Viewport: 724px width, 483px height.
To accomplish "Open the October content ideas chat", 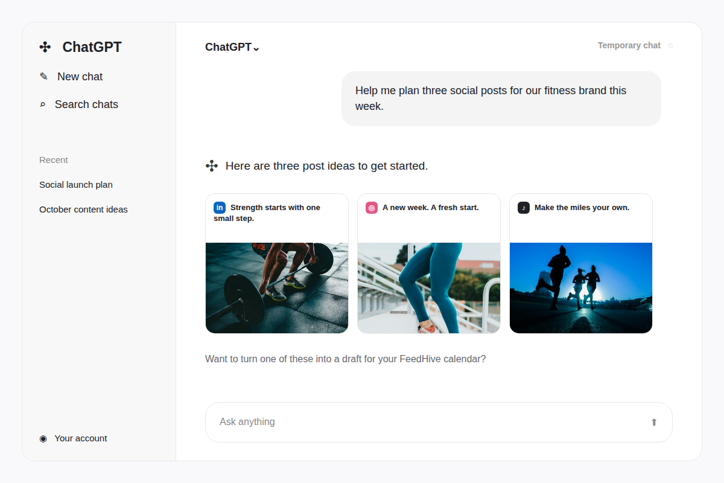I will [x=83, y=210].
